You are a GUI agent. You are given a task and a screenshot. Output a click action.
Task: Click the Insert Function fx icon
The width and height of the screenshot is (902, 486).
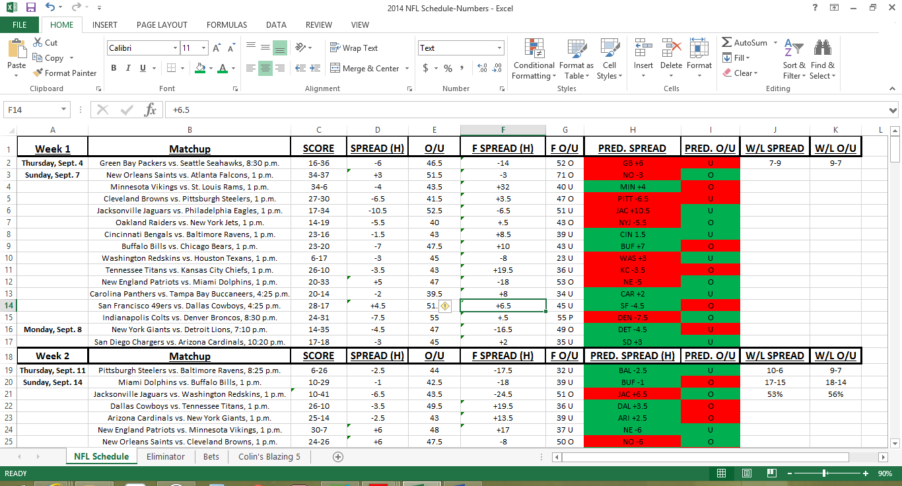151,110
